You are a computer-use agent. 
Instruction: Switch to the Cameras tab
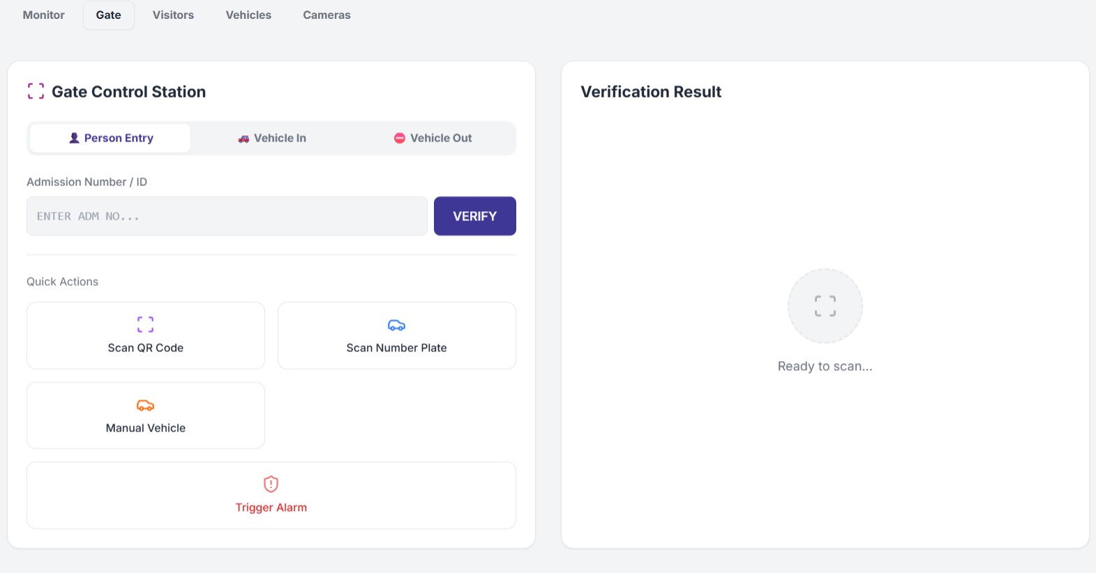(326, 15)
